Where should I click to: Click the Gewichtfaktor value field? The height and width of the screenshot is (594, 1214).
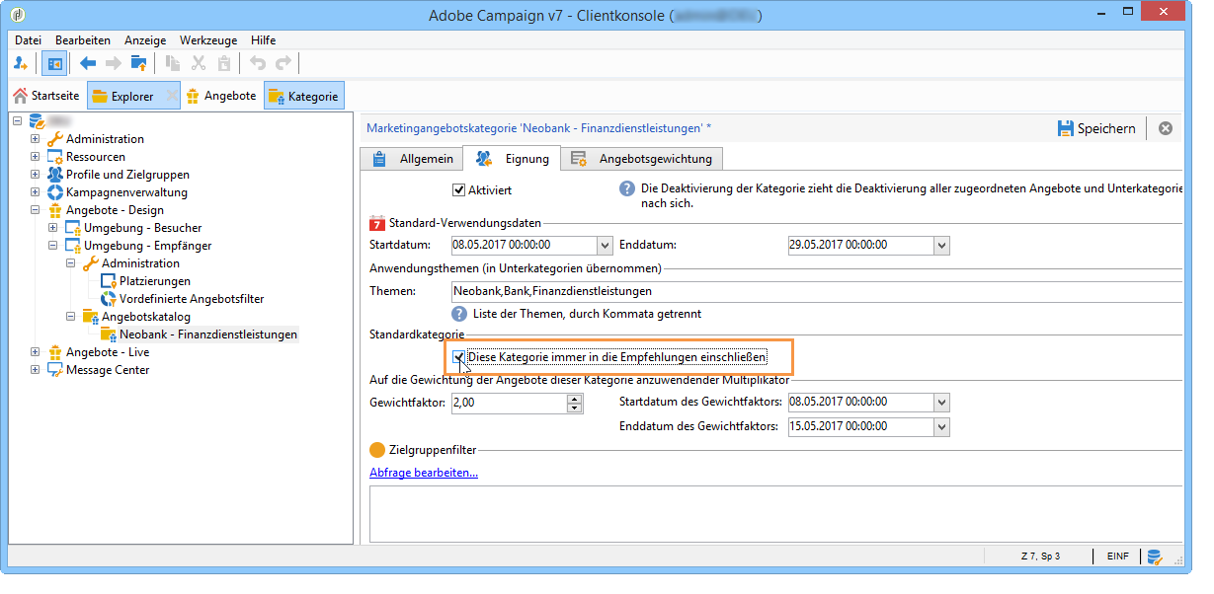point(509,403)
